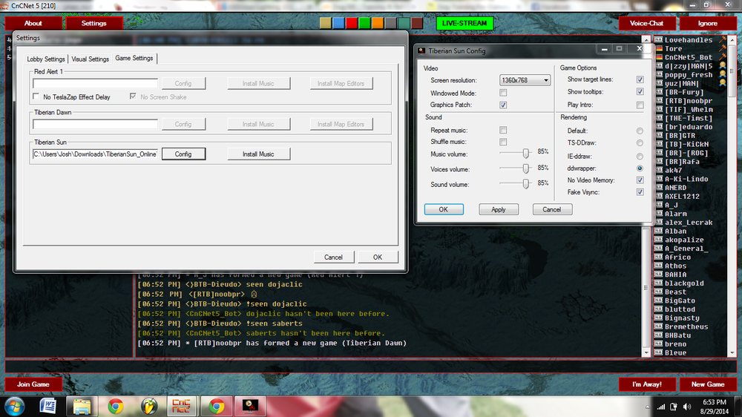Open the Screen resolution dropdown
The width and height of the screenshot is (742, 417).
[x=525, y=80]
